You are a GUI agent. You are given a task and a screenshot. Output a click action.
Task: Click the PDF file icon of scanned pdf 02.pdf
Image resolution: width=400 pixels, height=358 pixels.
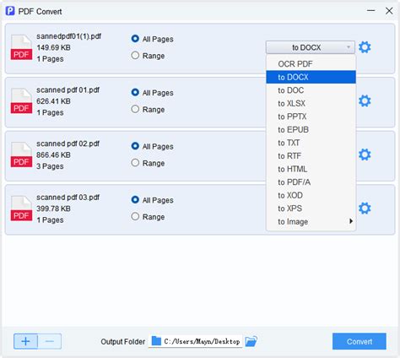pos(21,155)
